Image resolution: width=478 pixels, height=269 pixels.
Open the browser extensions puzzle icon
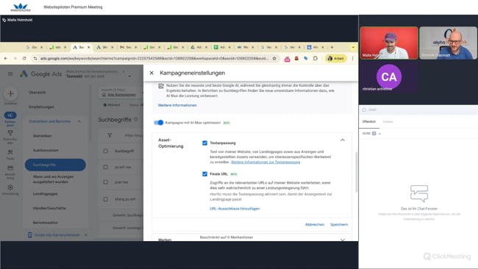point(315,58)
